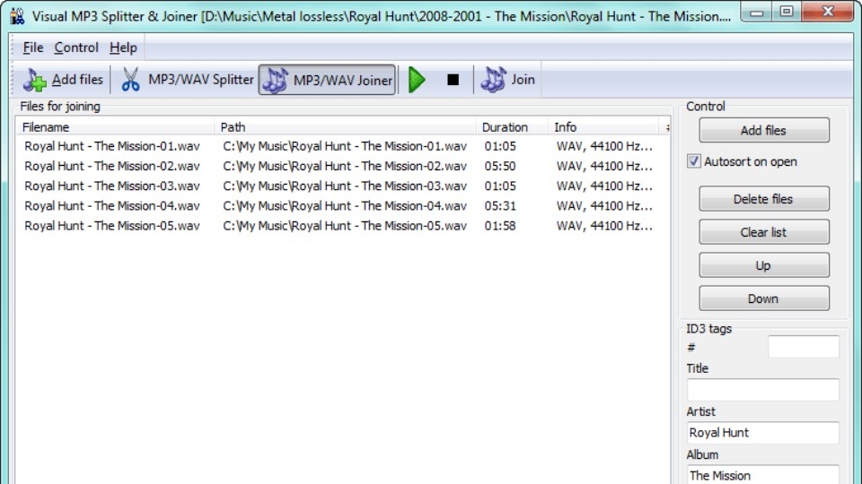Click path C:\My Music\Royal Hunt - The Mission-02.wav
This screenshot has width=862, height=484.
[345, 167]
